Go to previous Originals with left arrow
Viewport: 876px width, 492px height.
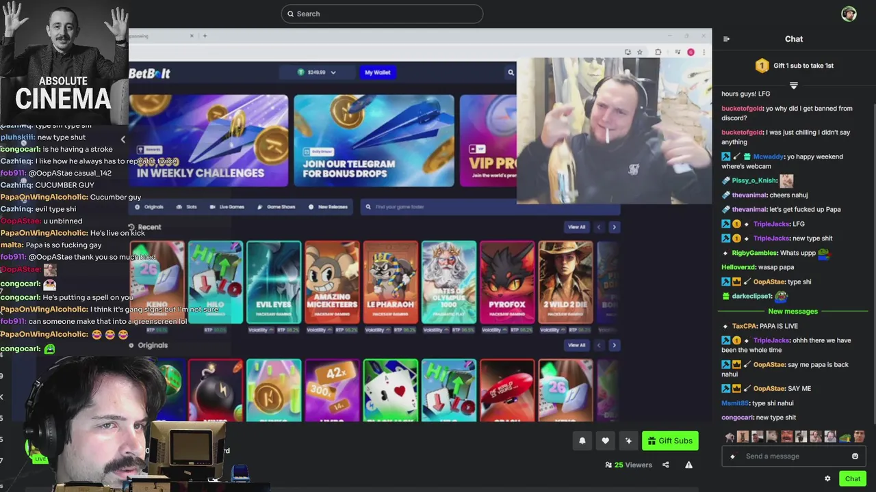click(x=599, y=345)
